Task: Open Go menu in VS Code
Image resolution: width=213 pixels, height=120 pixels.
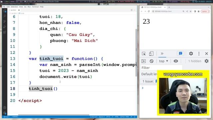Action: [25, 7]
